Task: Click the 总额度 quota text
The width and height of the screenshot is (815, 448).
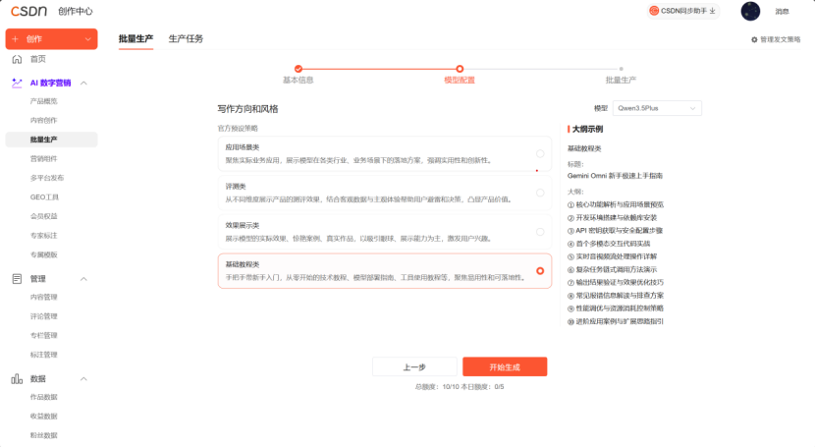Action: (x=437, y=387)
